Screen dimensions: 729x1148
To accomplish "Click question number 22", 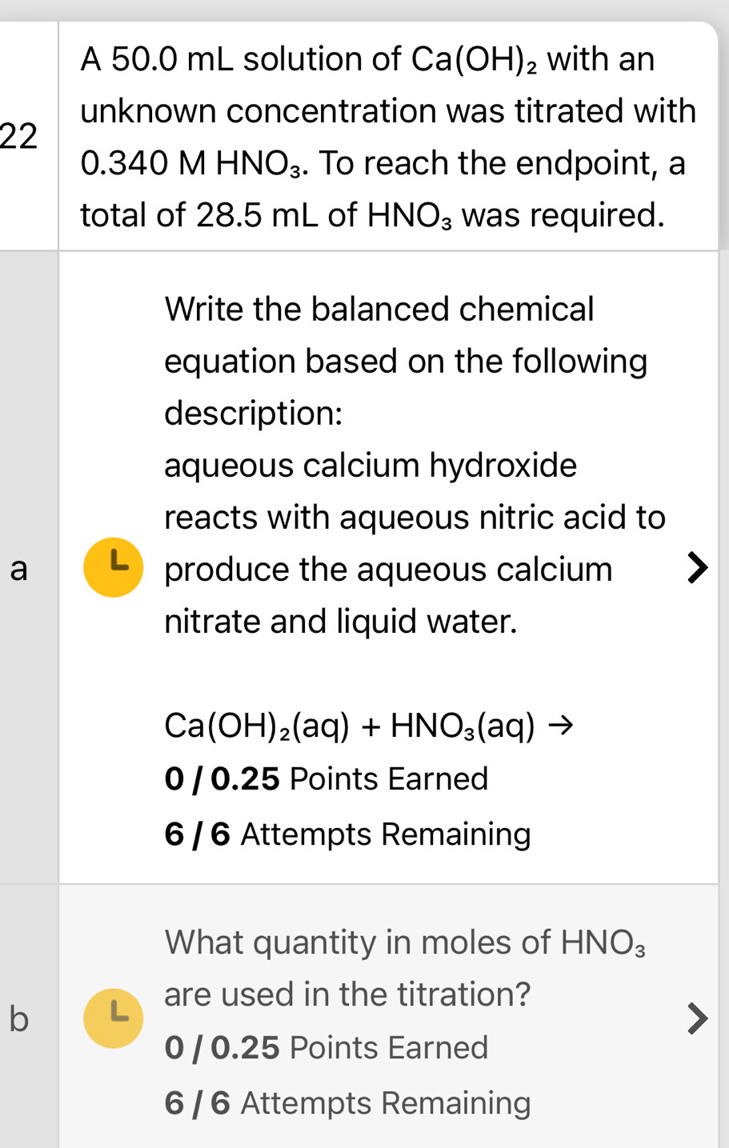I will 19,136.
